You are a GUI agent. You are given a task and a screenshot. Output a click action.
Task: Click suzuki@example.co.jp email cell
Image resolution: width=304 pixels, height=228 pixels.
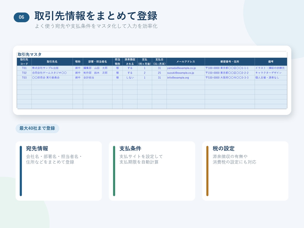[186, 73]
